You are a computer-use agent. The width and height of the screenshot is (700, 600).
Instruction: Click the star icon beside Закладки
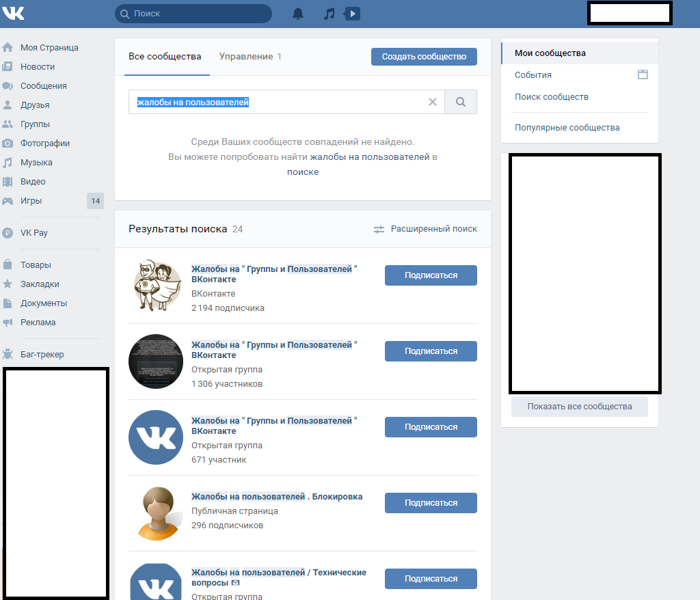click(x=8, y=284)
